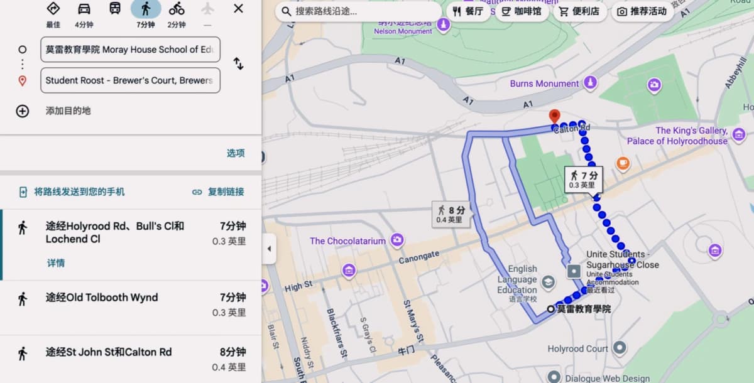Copy the route link, 复制链接
The width and height of the screenshot is (754, 383).
218,192
